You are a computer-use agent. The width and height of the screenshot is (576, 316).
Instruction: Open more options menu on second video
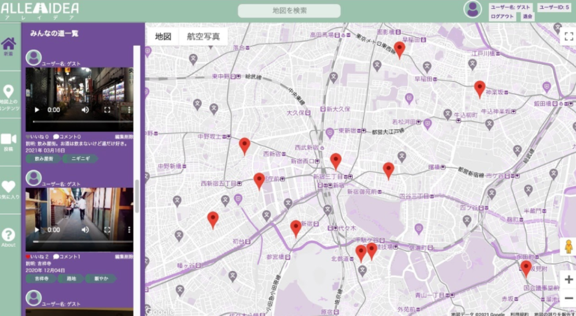point(129,230)
